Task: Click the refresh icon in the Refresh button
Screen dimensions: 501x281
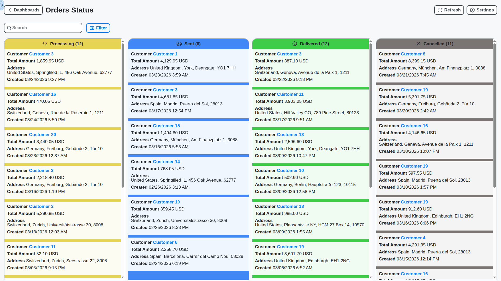Action: pos(440,10)
